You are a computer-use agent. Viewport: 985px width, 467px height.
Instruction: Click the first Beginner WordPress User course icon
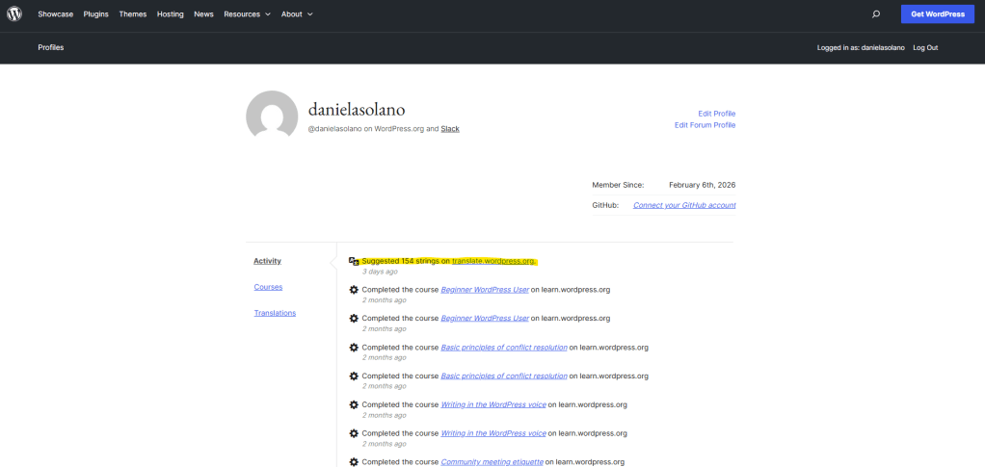[354, 290]
